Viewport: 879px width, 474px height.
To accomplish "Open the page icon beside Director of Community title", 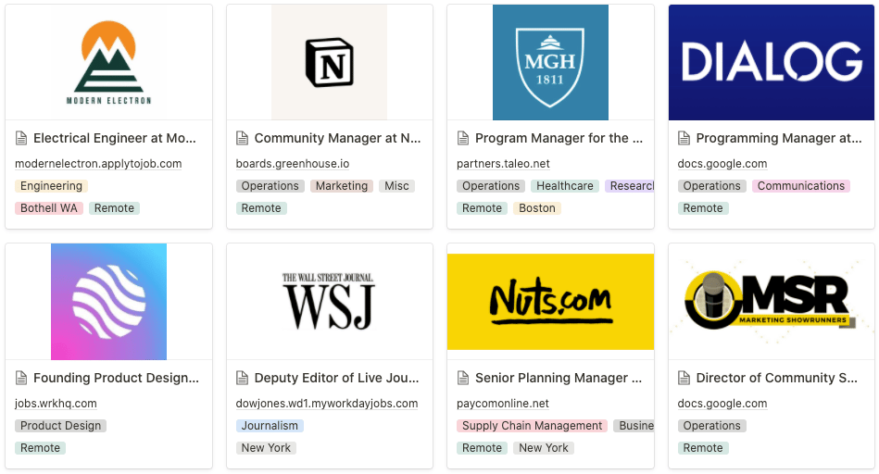I will (684, 378).
